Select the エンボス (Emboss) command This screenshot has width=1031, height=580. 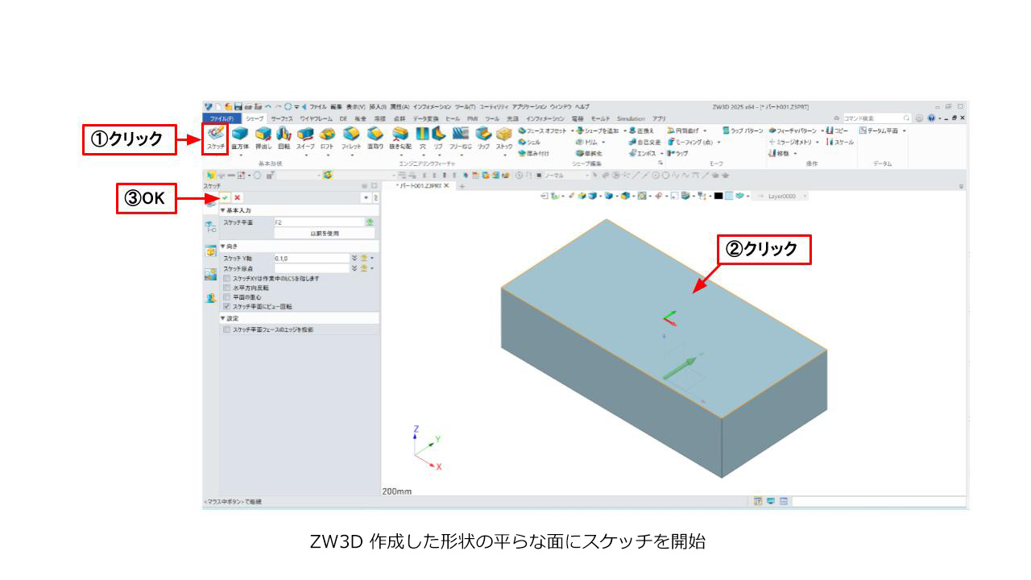pos(643,153)
